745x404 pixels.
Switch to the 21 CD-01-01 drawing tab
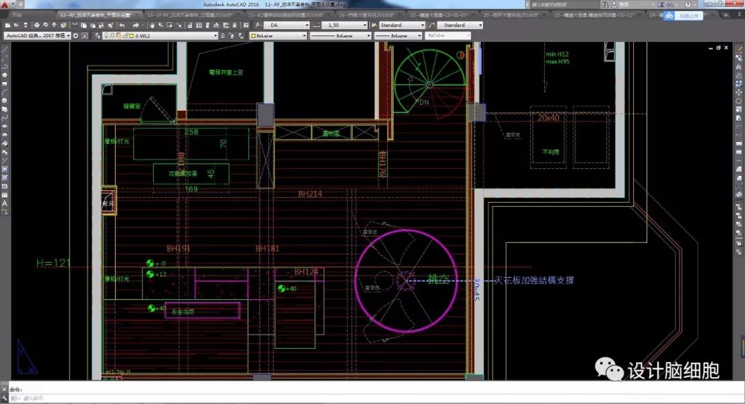(438, 14)
